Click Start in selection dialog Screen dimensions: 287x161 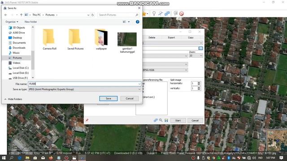pos(178,120)
